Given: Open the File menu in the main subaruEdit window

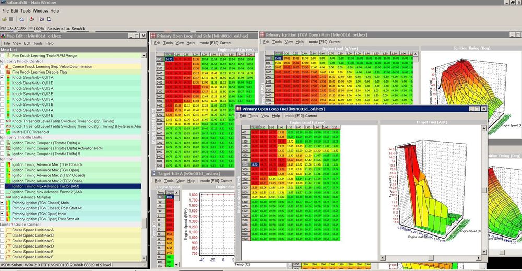Looking at the screenshot, I should pos(6,10).
